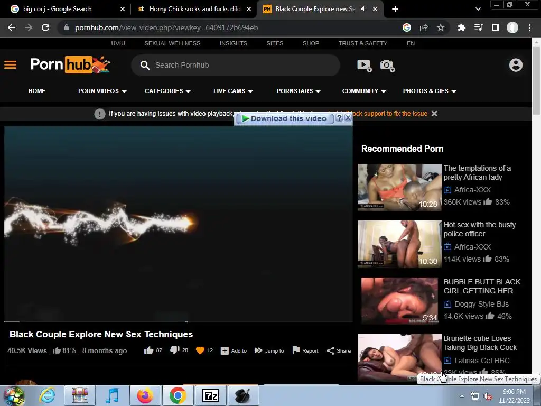Viewport: 541px width, 406px height.
Task: Focus the Search Pornhub field
Action: point(236,65)
